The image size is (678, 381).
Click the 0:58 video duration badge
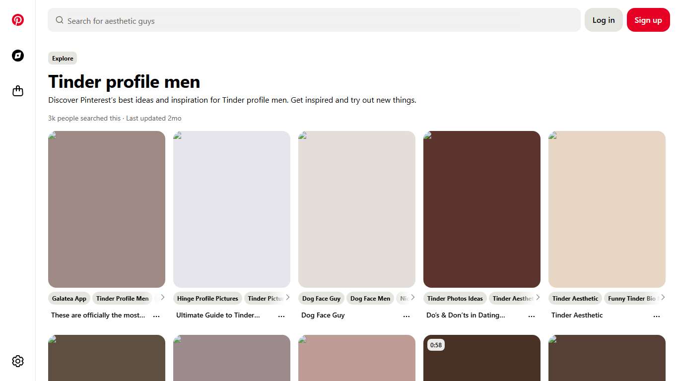tap(435, 344)
